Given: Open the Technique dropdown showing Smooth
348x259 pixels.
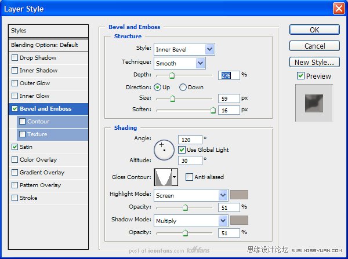Looking at the screenshot, I should [180, 63].
